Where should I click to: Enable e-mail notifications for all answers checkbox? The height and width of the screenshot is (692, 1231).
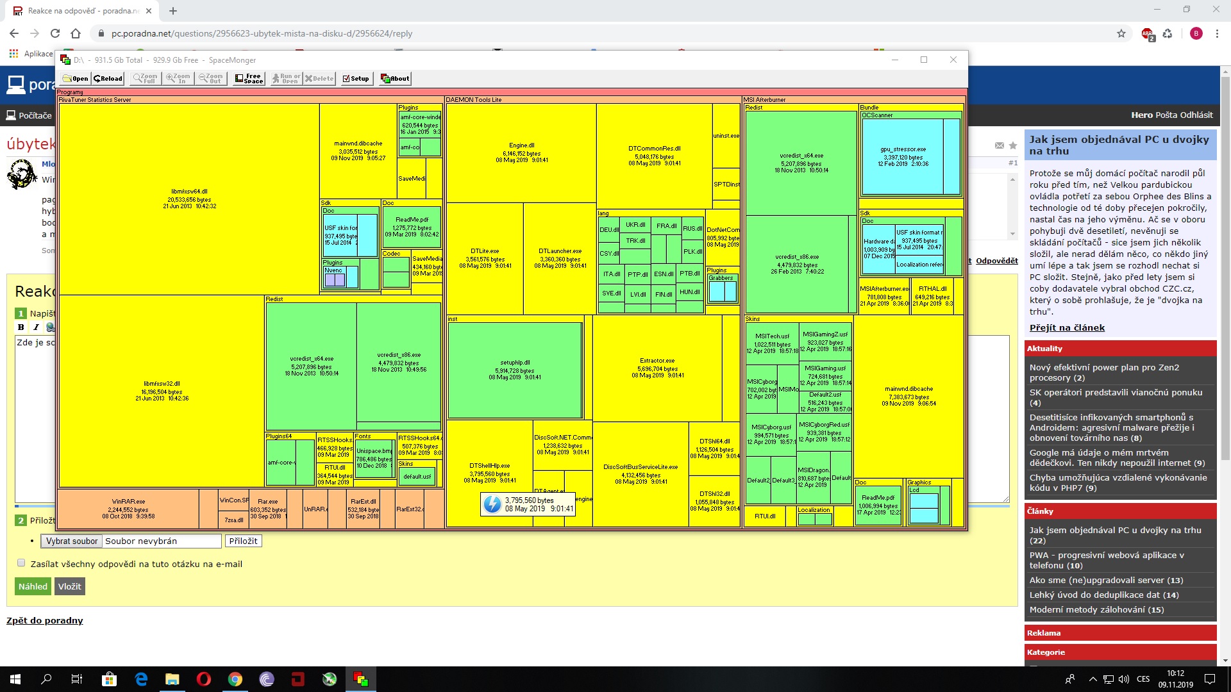click(21, 563)
